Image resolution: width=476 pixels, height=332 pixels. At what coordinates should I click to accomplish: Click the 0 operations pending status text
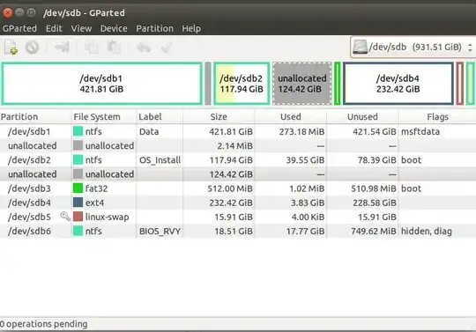tap(44, 324)
